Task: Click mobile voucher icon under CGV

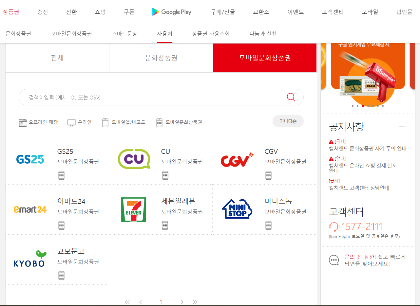Action: coord(269,175)
